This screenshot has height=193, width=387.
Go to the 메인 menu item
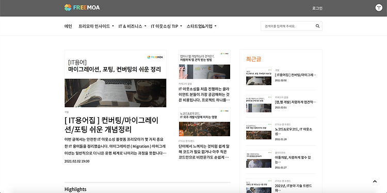coord(68,26)
